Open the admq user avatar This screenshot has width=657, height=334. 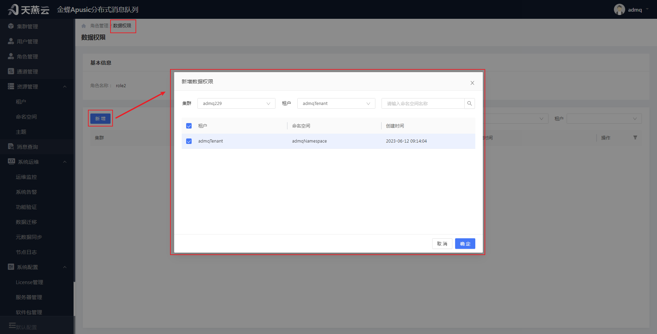pos(619,10)
